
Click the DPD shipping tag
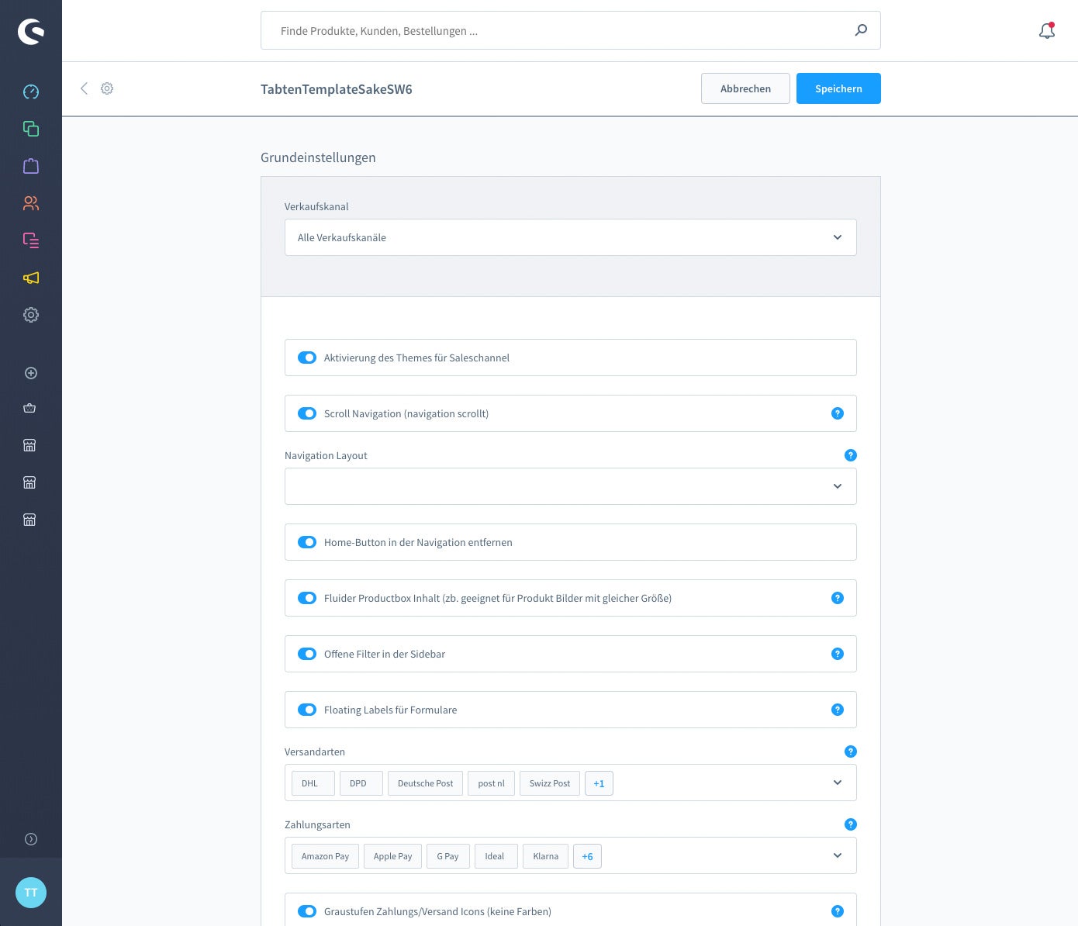click(x=361, y=783)
